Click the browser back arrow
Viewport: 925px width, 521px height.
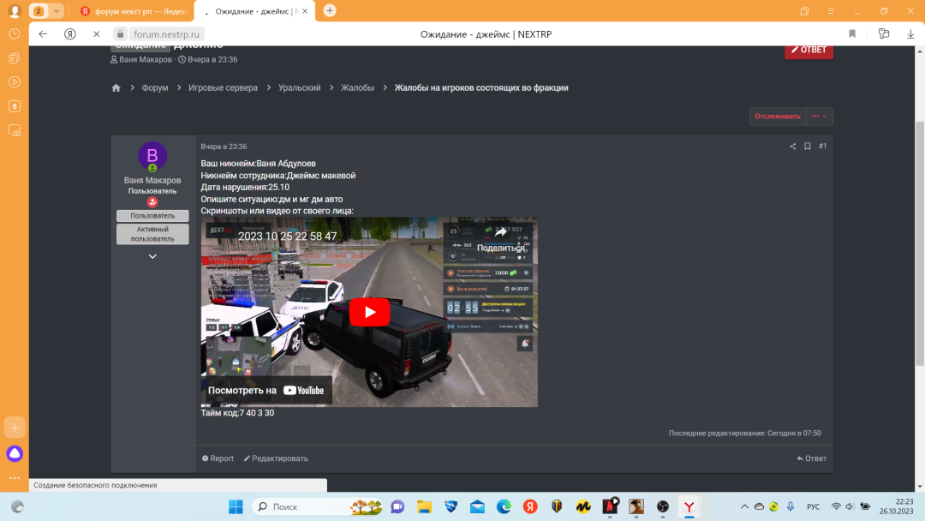click(43, 33)
